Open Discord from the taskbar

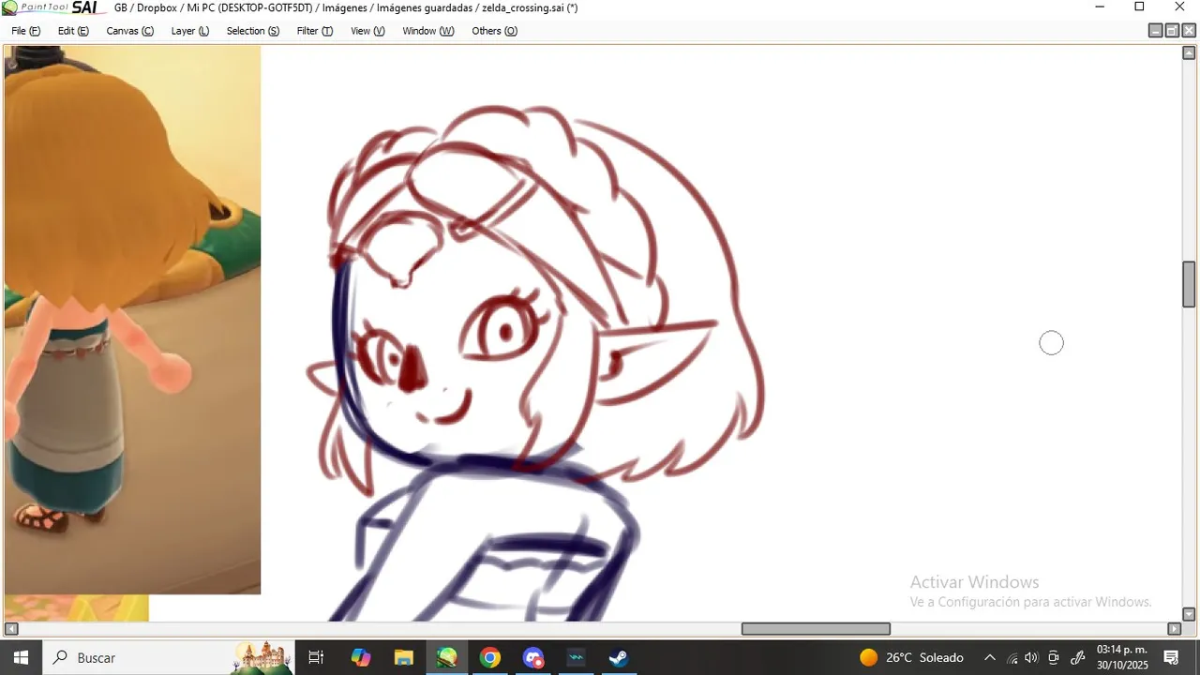click(x=532, y=657)
